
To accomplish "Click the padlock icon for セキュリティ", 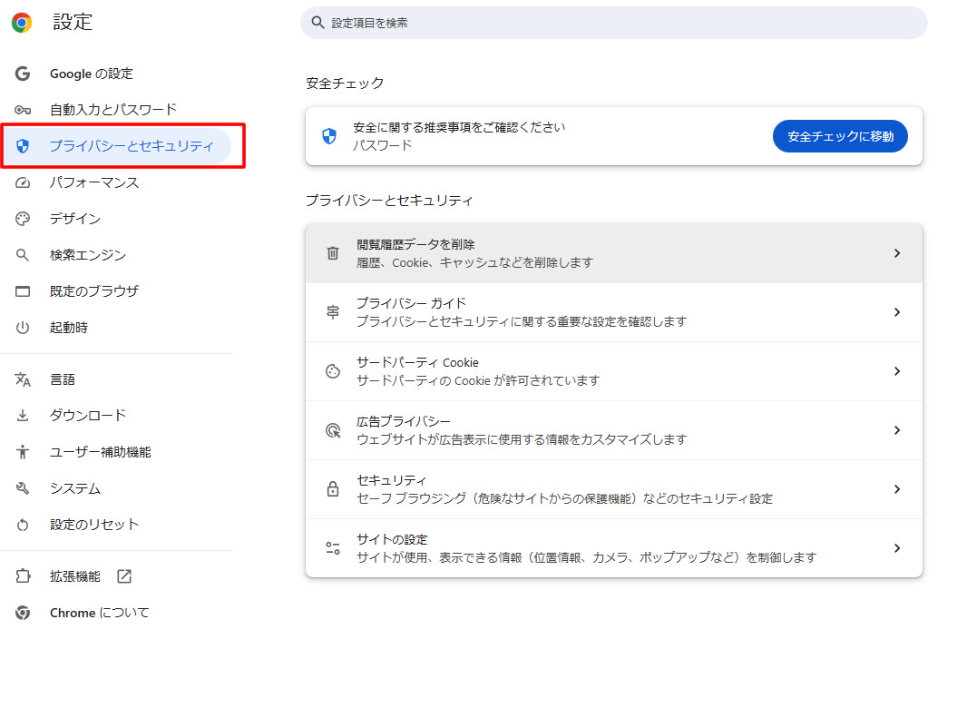I will (x=333, y=489).
